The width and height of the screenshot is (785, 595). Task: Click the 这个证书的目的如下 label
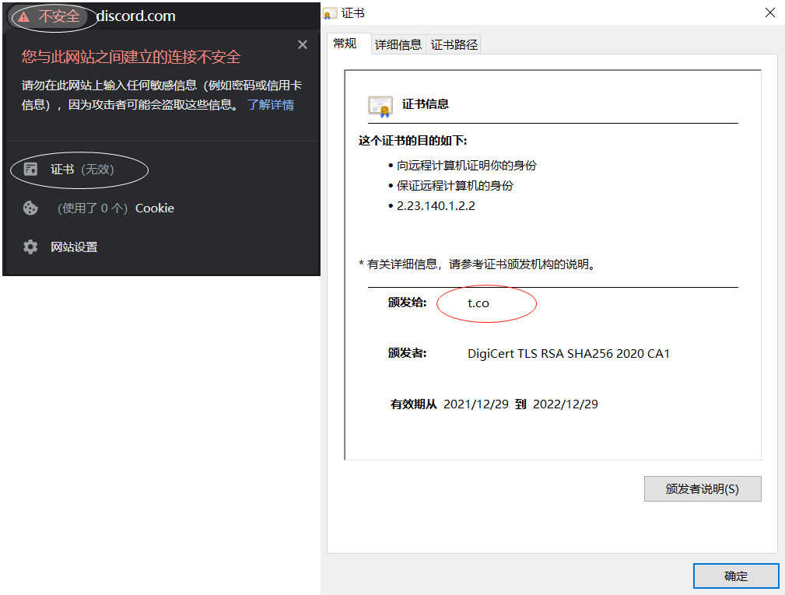click(x=412, y=141)
